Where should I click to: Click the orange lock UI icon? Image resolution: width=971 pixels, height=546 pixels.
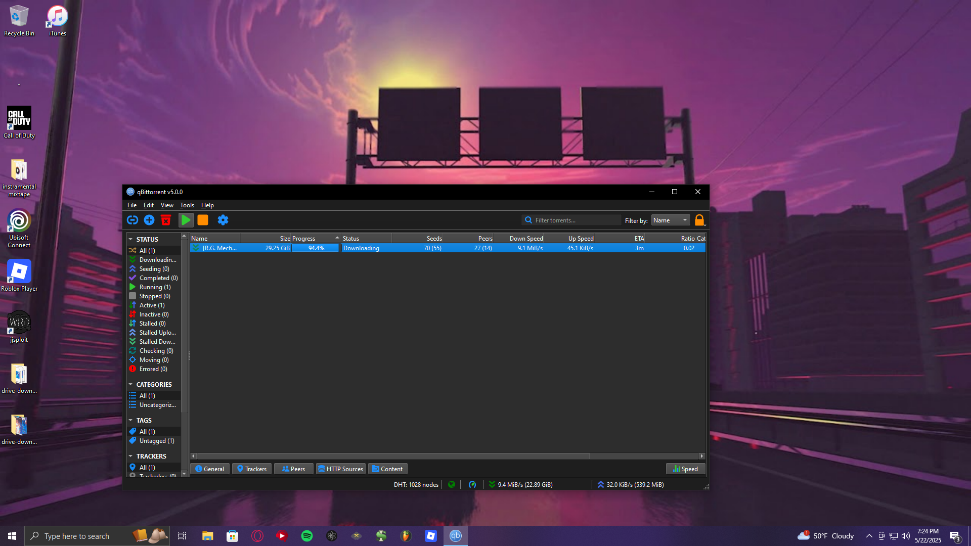coord(699,220)
